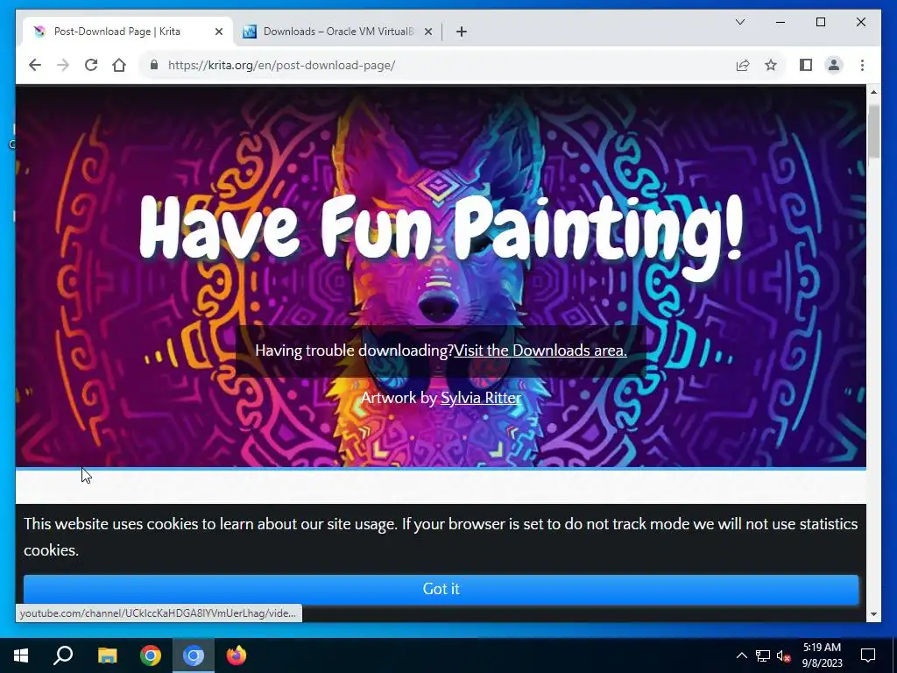The image size is (897, 673).
Task: Click the browser back arrow
Action: pyautogui.click(x=35, y=65)
